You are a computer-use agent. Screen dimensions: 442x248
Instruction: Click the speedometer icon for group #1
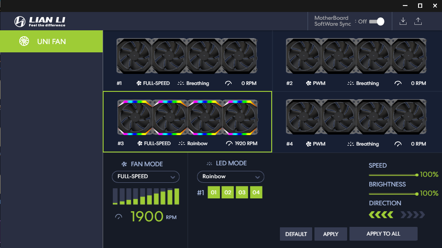click(228, 83)
